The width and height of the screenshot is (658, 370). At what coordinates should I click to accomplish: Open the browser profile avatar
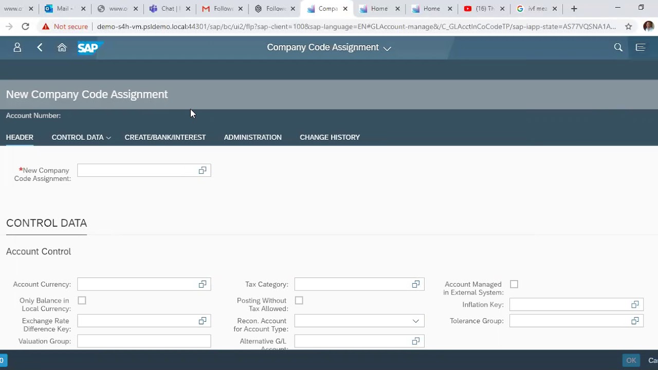[x=648, y=27]
